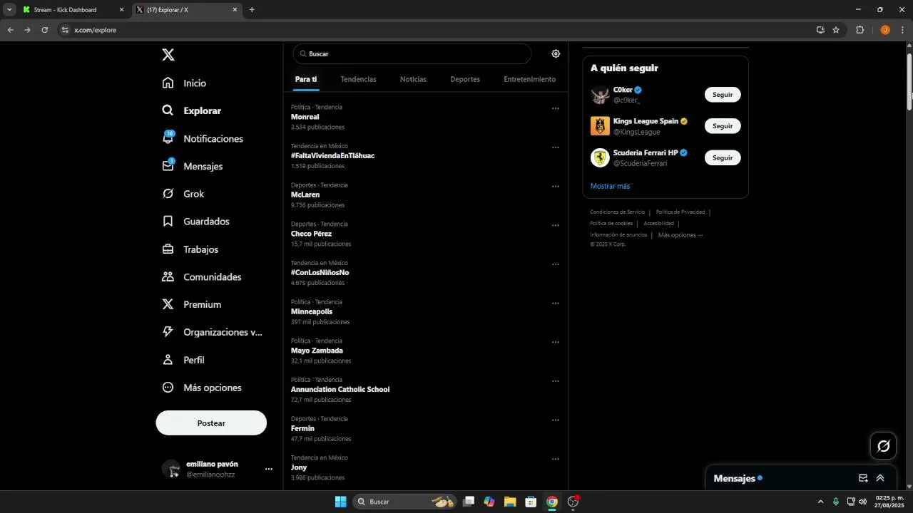This screenshot has height=513, width=913.
Task: Open C0ker profile avatar
Action: (x=600, y=95)
